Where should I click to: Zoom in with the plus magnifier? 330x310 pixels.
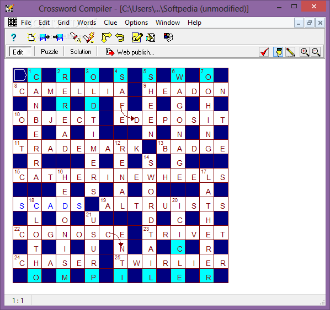pos(305,52)
